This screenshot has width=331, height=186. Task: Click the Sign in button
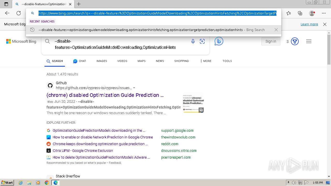(x=271, y=41)
